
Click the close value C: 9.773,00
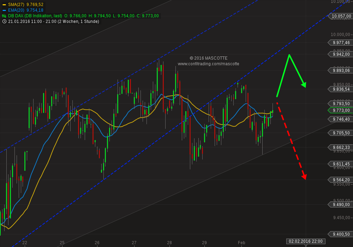tap(148, 16)
